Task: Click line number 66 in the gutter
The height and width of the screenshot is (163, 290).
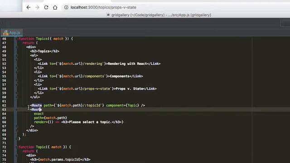Action: tap(4, 122)
